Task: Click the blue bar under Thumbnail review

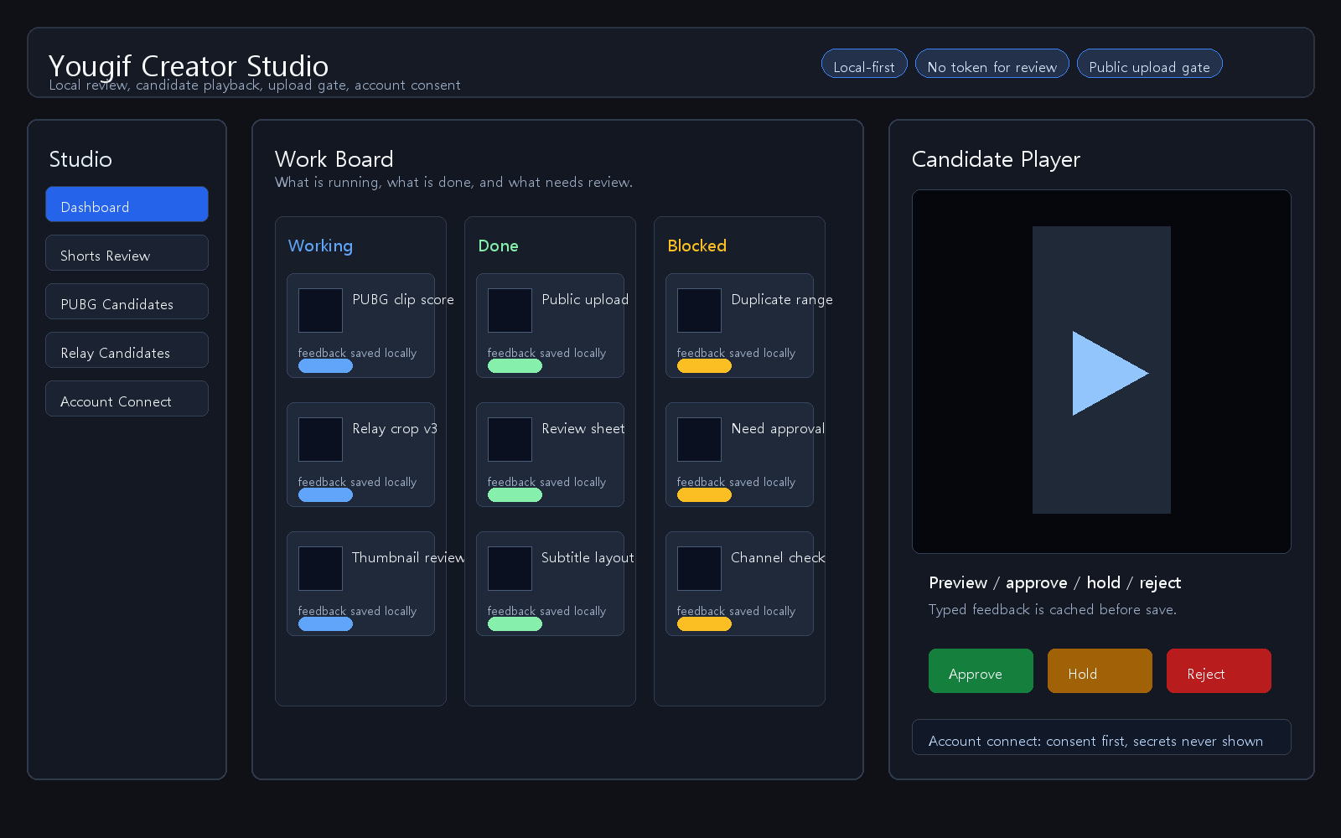Action: click(x=325, y=624)
